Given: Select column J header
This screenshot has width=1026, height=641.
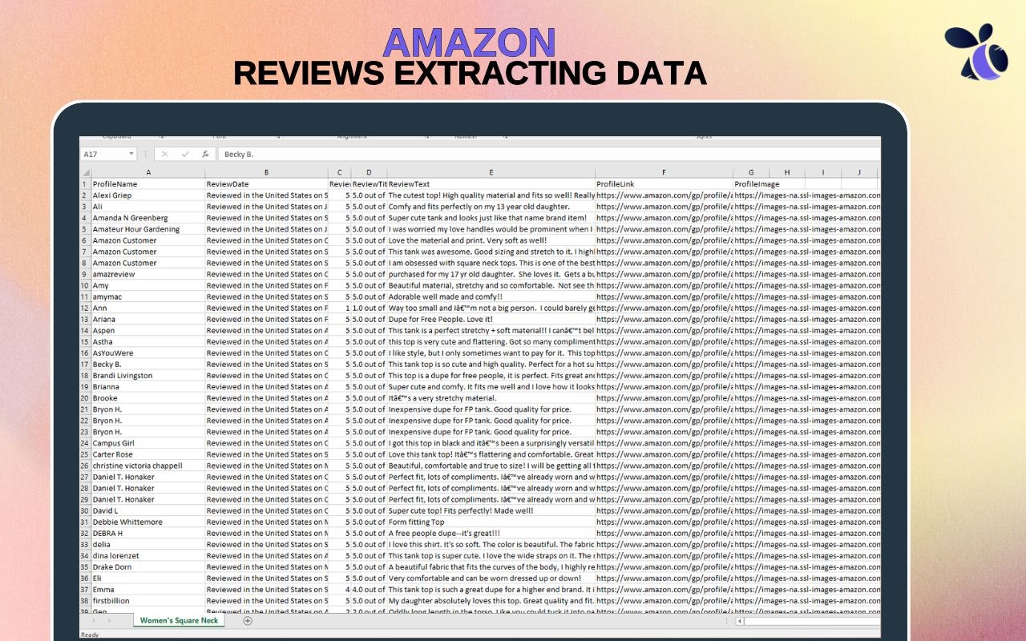Looking at the screenshot, I should tap(858, 172).
